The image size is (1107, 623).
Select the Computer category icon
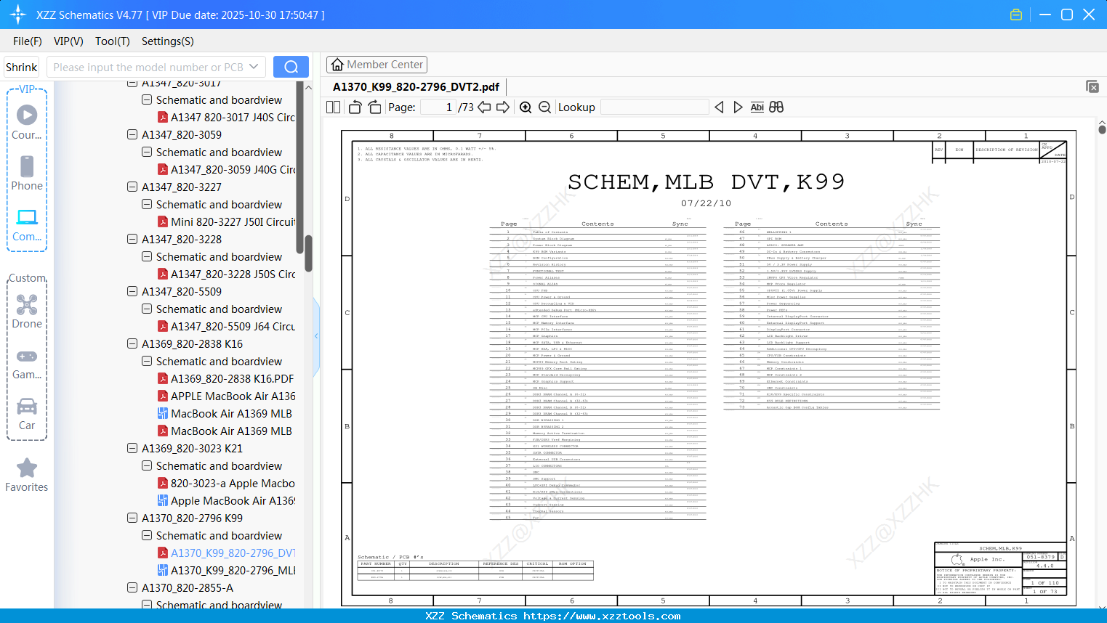[27, 224]
